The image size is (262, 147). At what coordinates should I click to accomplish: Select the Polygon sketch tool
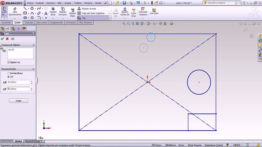(x=32, y=18)
